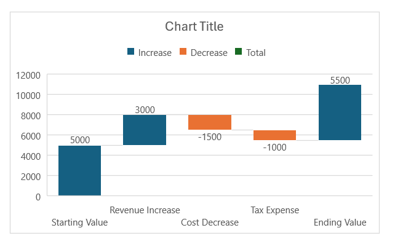Click the Tax Expense axis label
395x252 pixels.
point(275,210)
